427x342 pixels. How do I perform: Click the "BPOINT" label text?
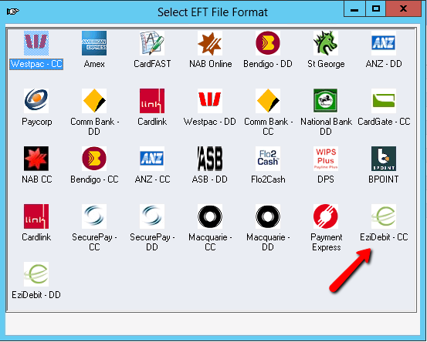tap(384, 179)
